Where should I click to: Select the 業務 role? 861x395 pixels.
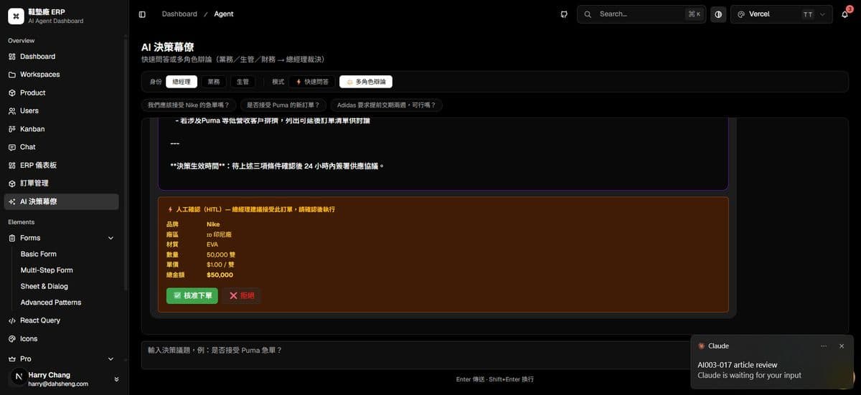pyautogui.click(x=214, y=82)
